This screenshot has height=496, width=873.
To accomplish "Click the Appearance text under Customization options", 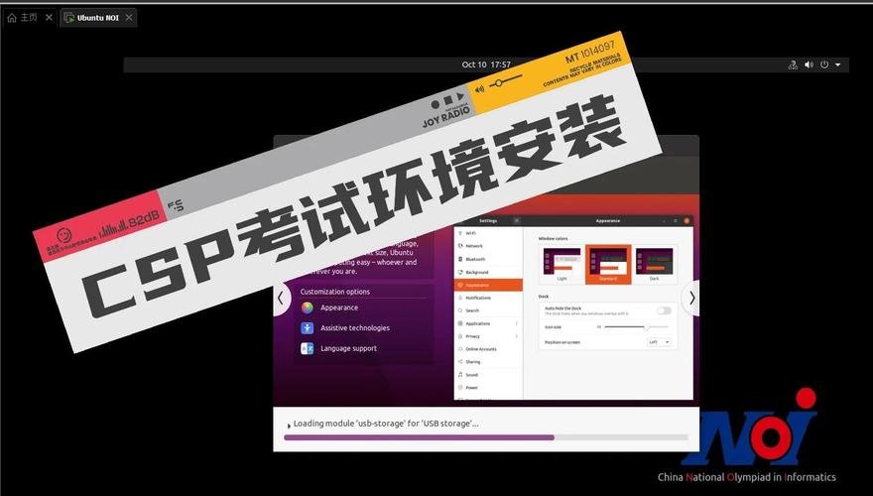I will pos(339,308).
